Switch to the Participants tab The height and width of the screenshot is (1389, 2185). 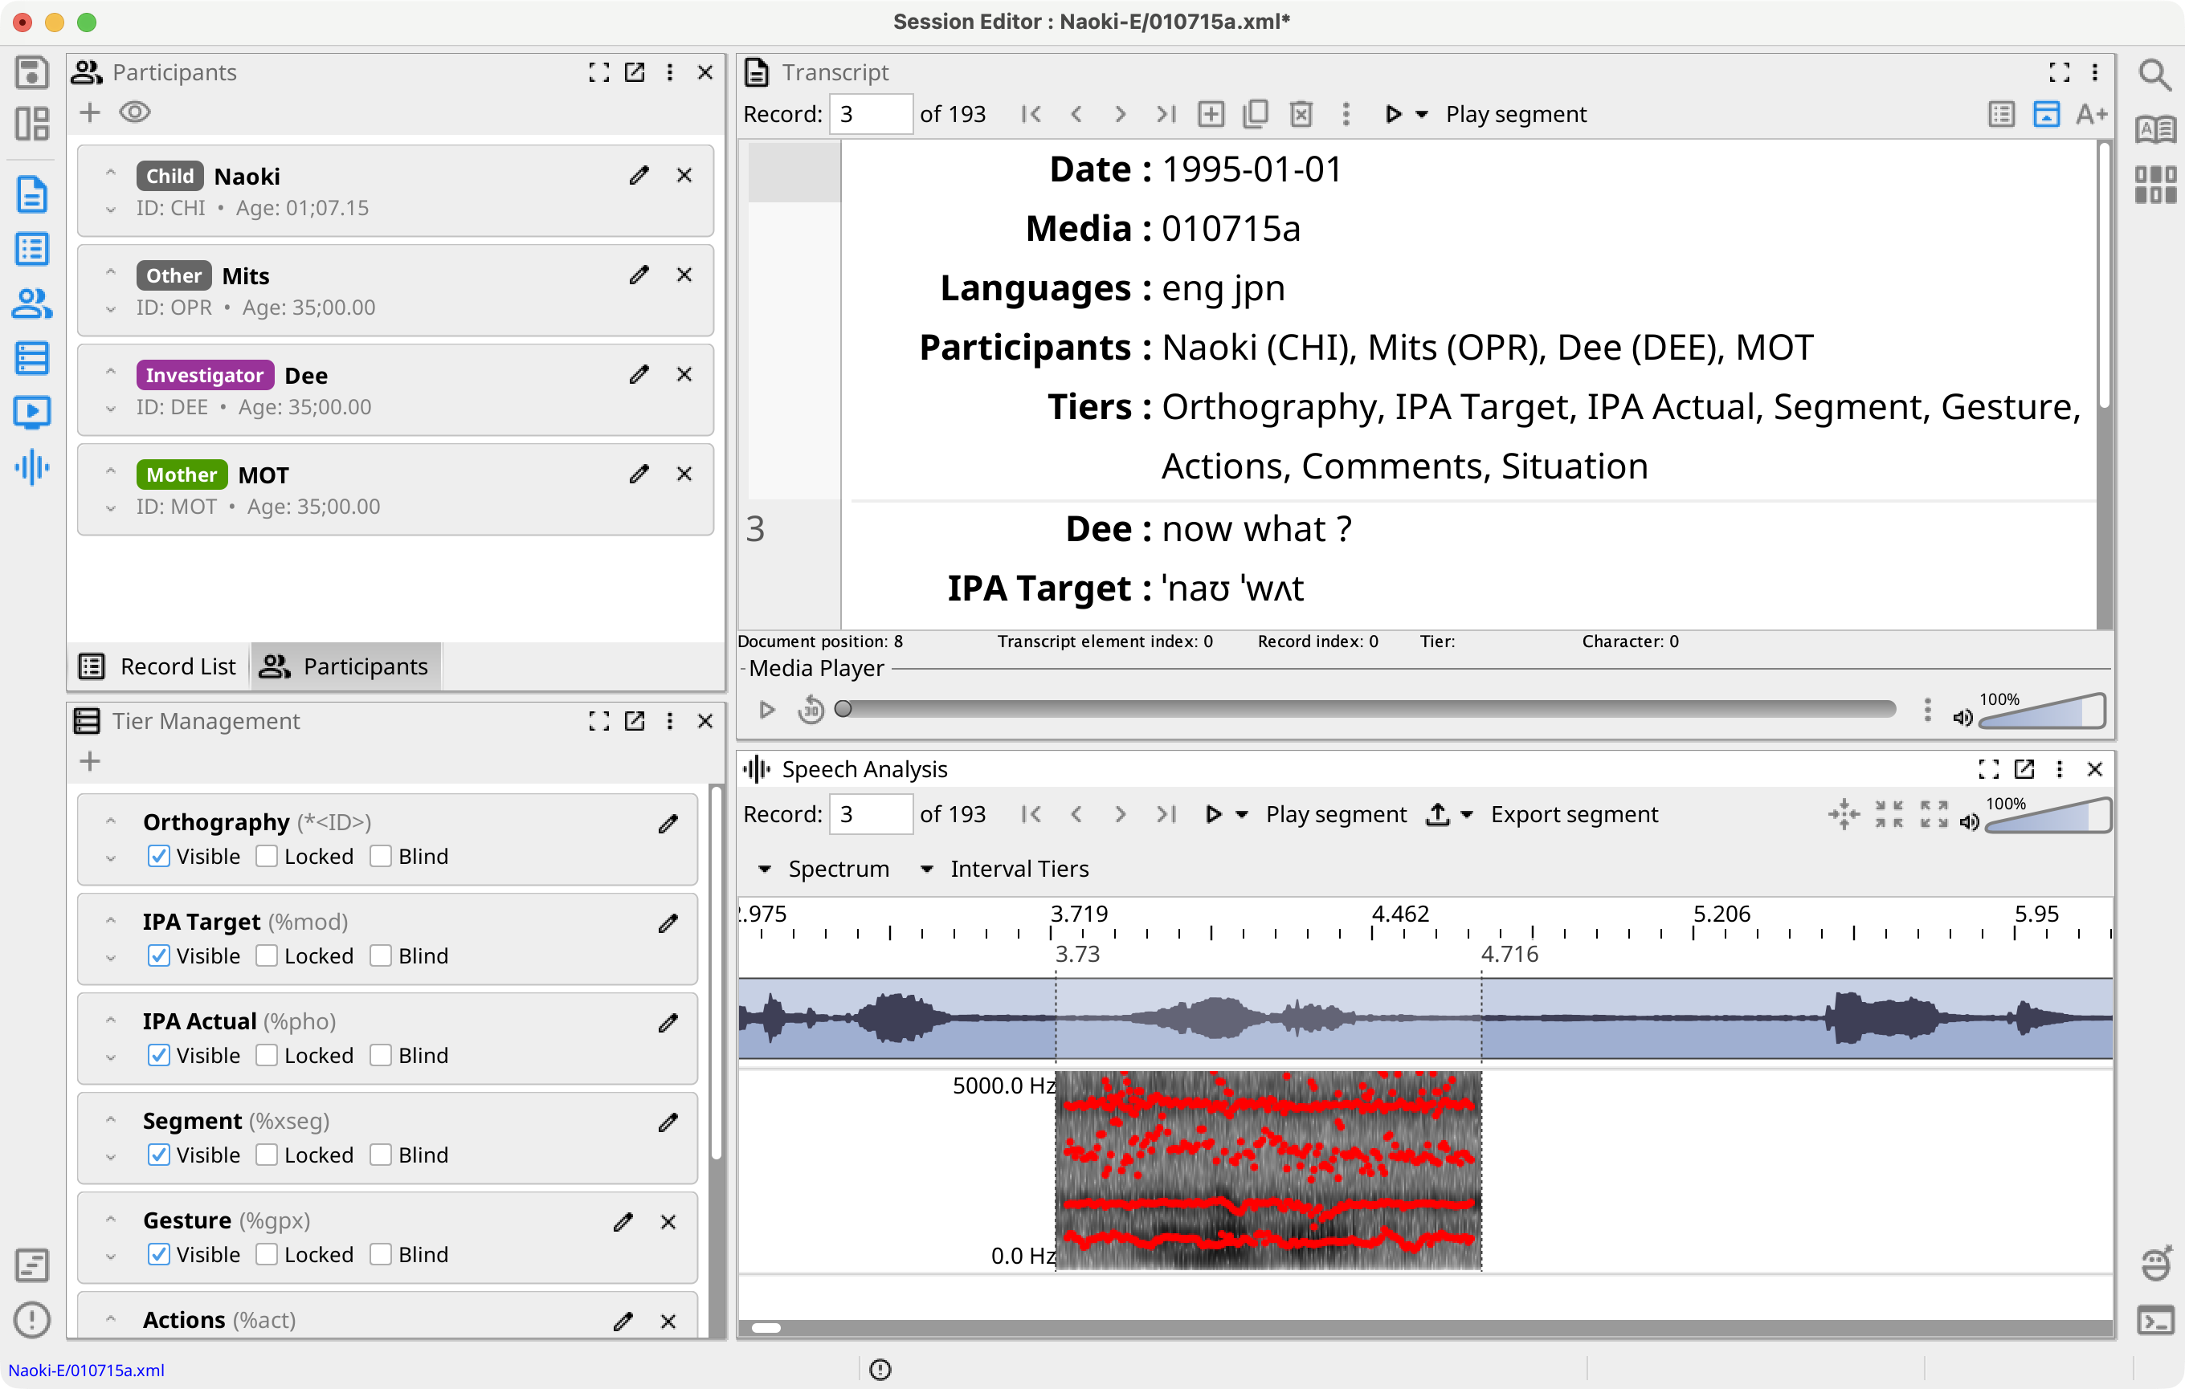(345, 666)
